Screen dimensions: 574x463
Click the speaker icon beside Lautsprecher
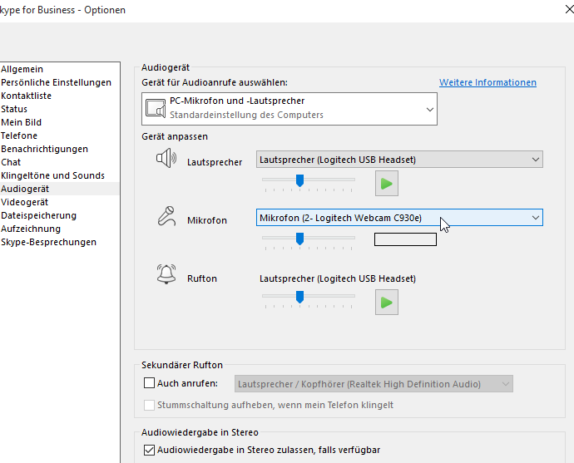(166, 159)
